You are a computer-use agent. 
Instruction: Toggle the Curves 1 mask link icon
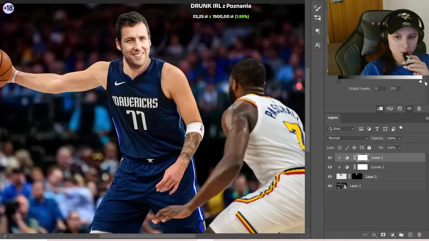[354, 167]
